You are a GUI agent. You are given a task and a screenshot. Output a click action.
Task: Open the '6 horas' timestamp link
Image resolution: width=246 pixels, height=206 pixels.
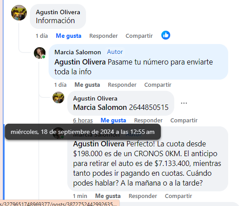pos(83,120)
